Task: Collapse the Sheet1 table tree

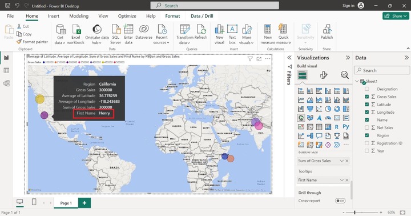Action: click(357, 81)
